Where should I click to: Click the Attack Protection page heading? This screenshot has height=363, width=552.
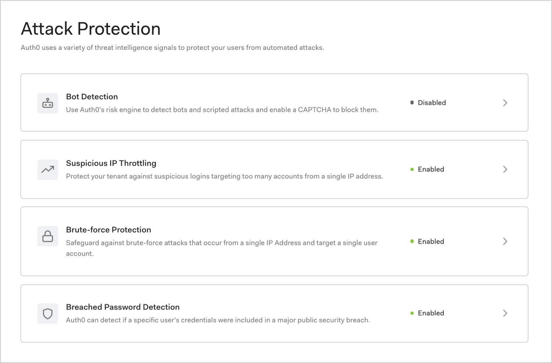[91, 29]
